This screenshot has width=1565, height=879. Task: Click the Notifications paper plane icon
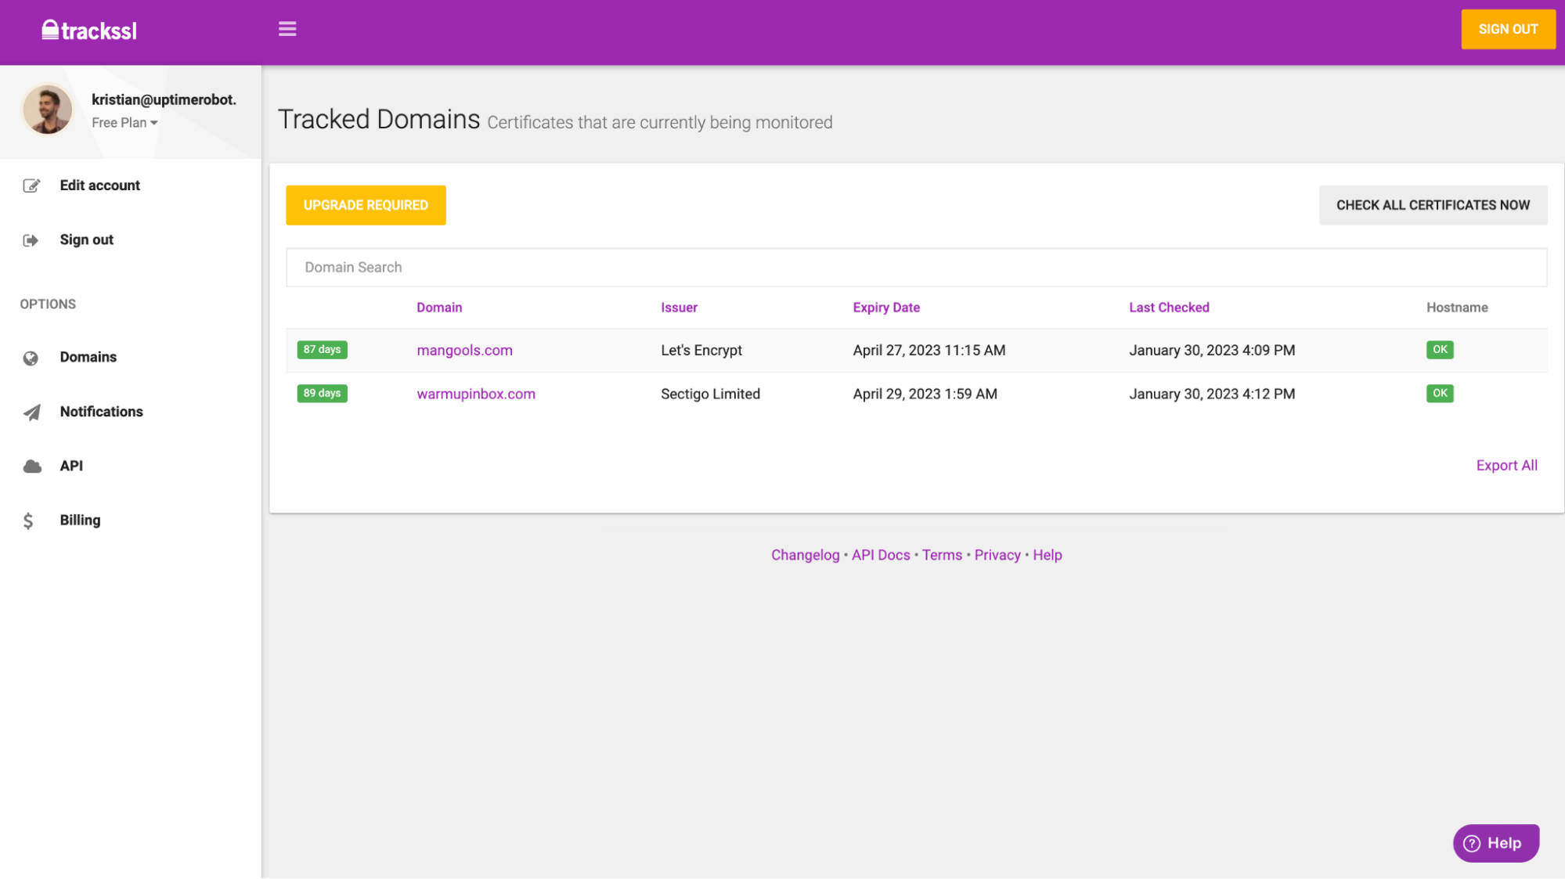(31, 412)
